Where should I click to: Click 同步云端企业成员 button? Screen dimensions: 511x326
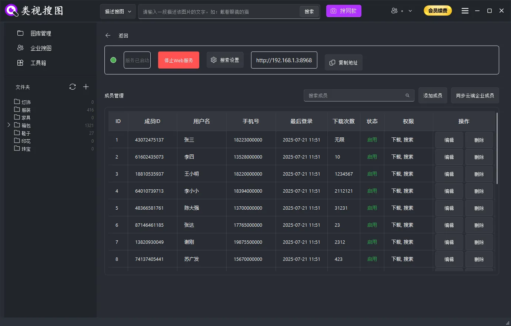coord(475,95)
